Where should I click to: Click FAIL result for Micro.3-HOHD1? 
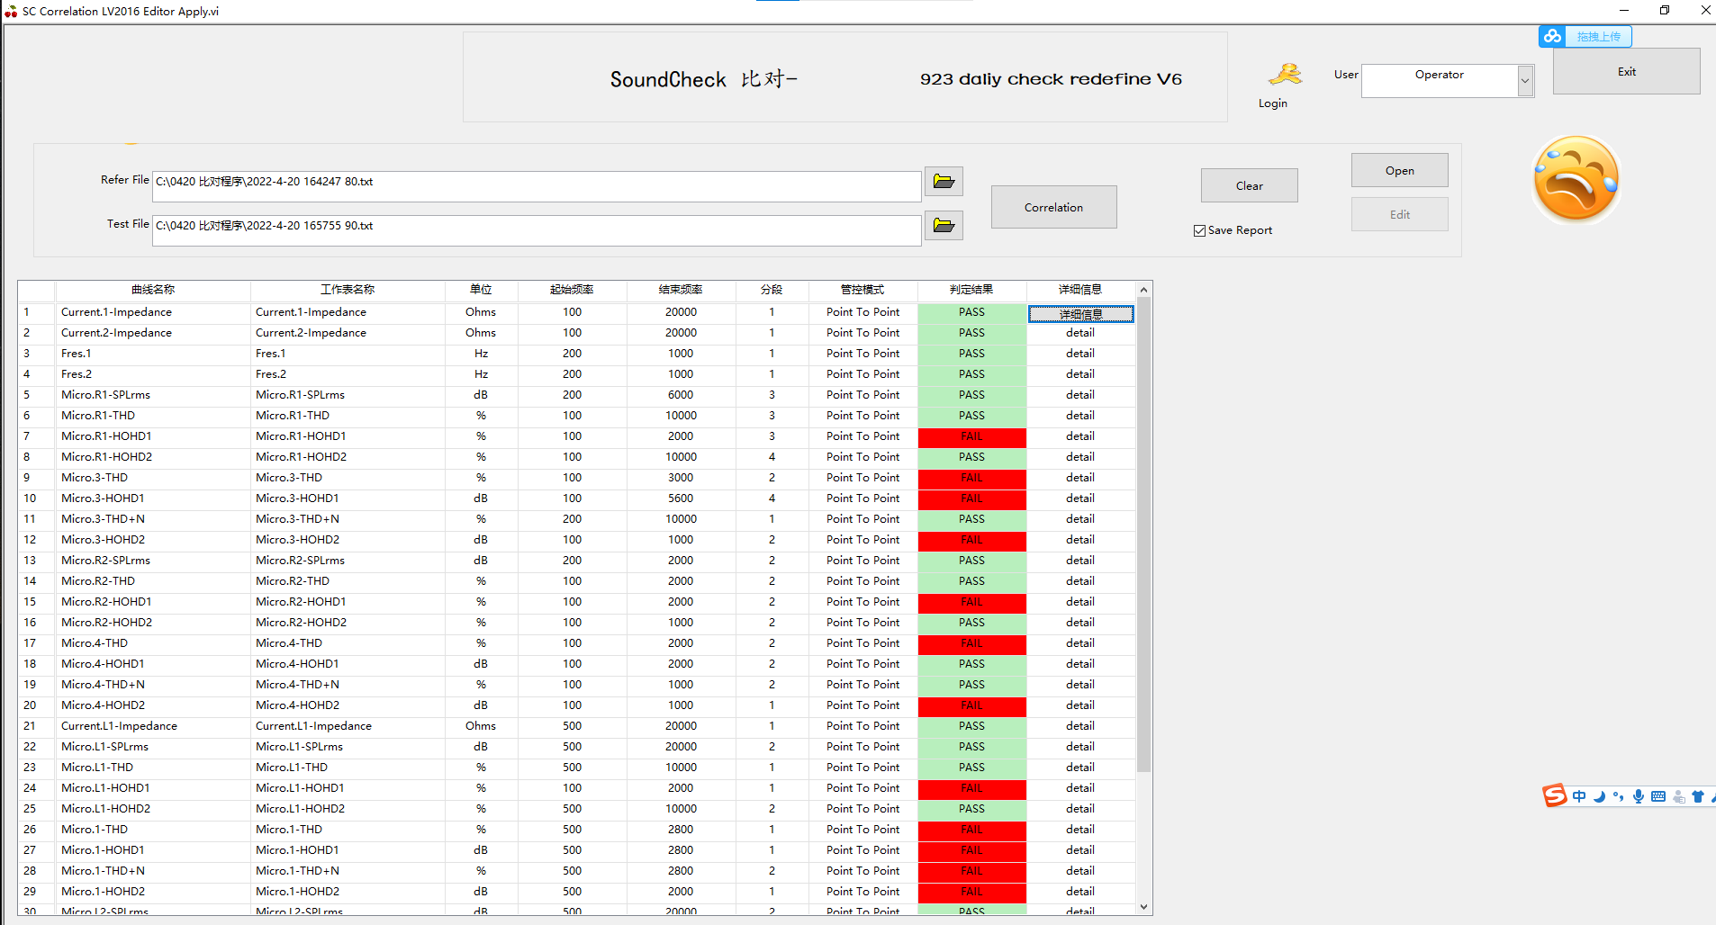click(971, 498)
